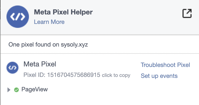
Task: Click the 'click to copy' text
Action: point(116,75)
